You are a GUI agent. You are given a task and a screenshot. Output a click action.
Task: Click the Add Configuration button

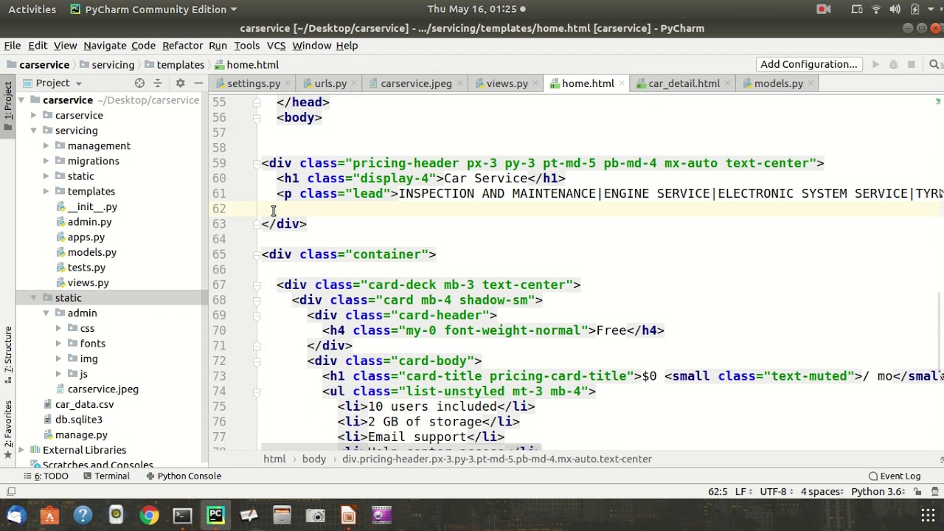coord(808,64)
